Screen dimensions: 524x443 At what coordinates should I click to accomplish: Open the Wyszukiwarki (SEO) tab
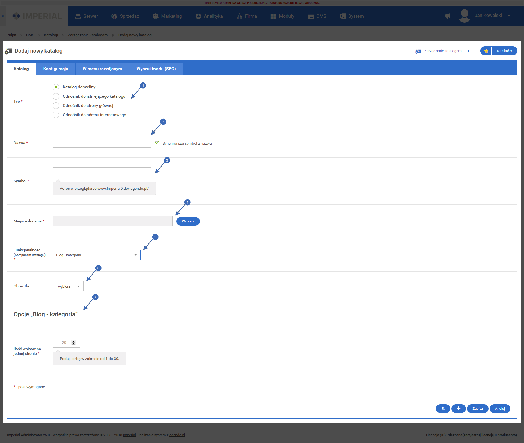point(156,69)
